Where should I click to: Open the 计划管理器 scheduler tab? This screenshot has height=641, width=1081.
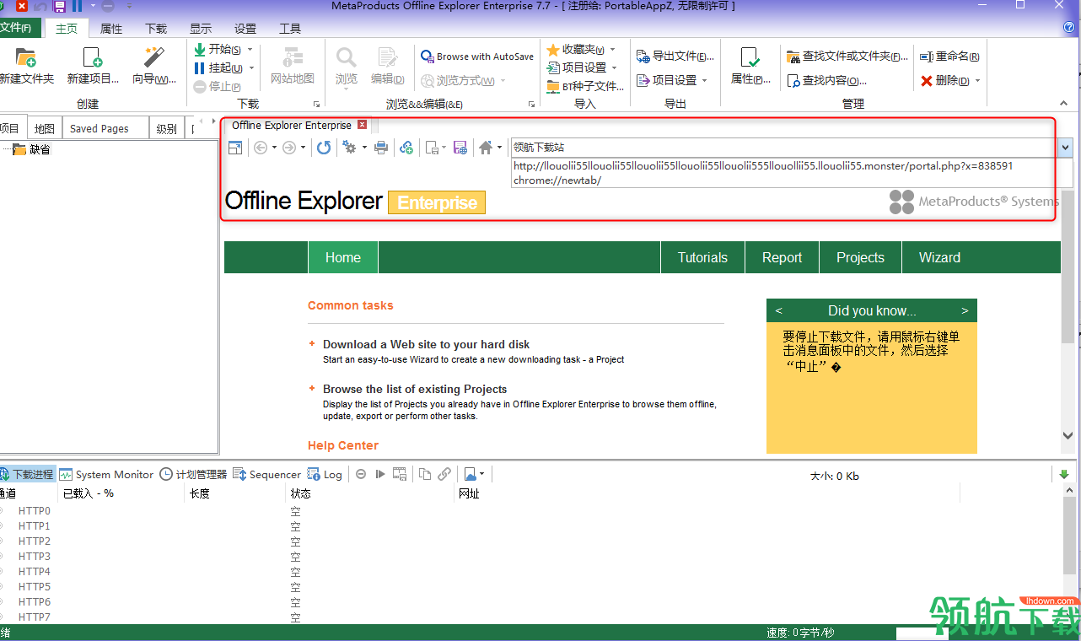pos(193,474)
